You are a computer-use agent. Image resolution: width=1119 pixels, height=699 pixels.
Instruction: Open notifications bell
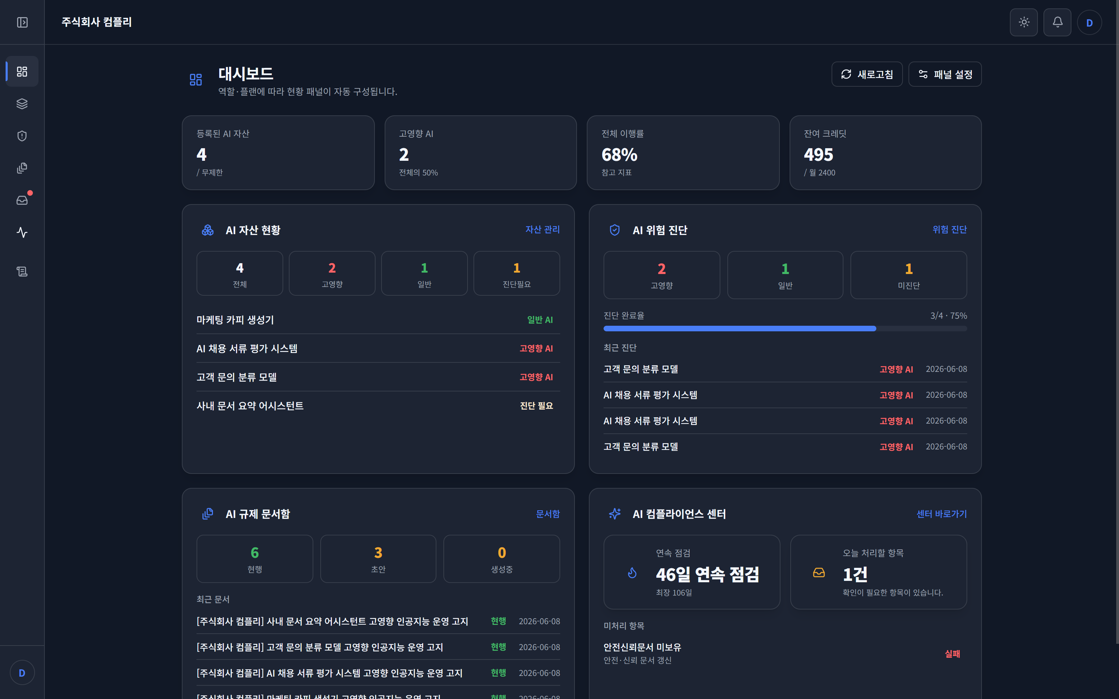coord(1057,22)
